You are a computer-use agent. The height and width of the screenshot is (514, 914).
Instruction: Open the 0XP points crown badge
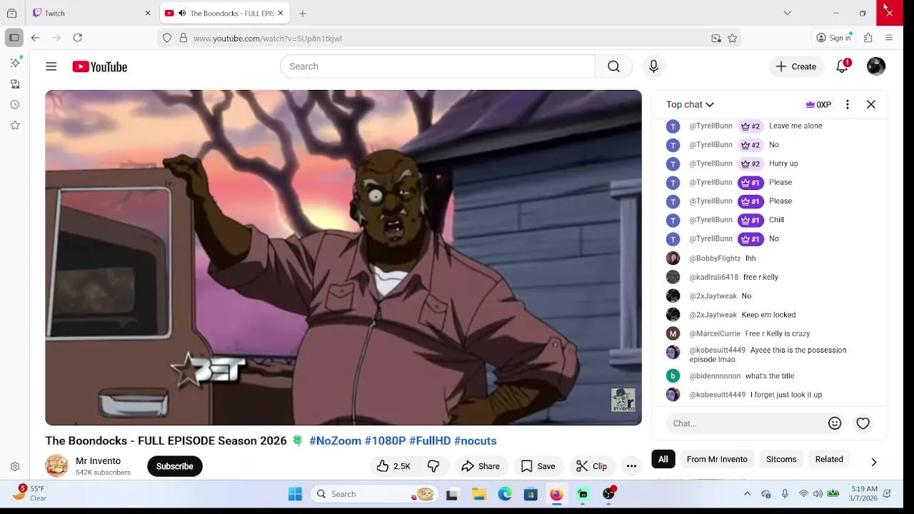[x=818, y=104]
